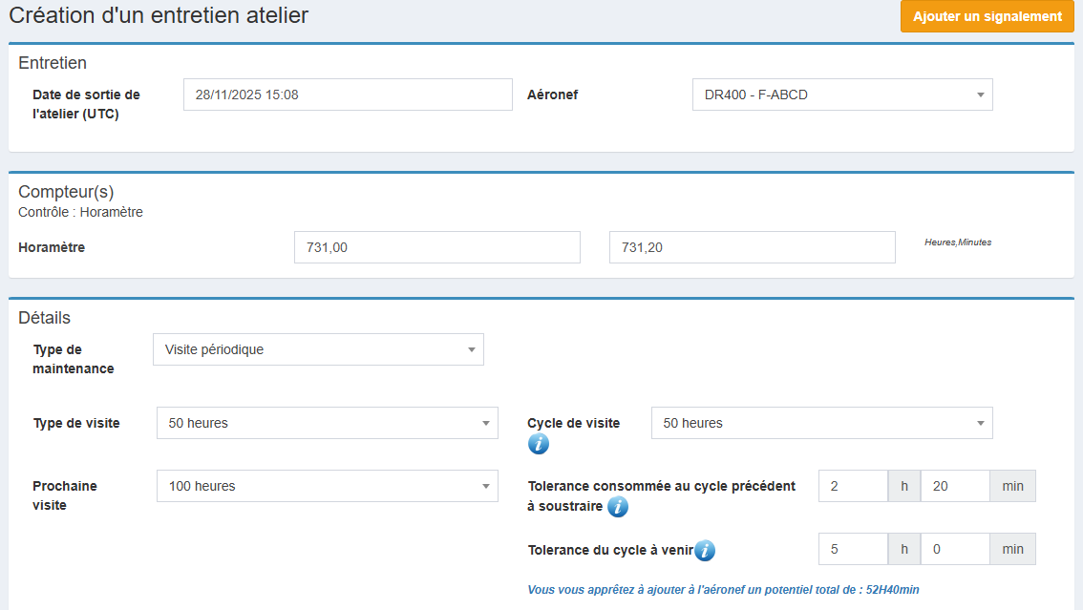The width and height of the screenshot is (1083, 610).
Task: Click the Prochaine visite dropdown arrow
Action: click(485, 486)
